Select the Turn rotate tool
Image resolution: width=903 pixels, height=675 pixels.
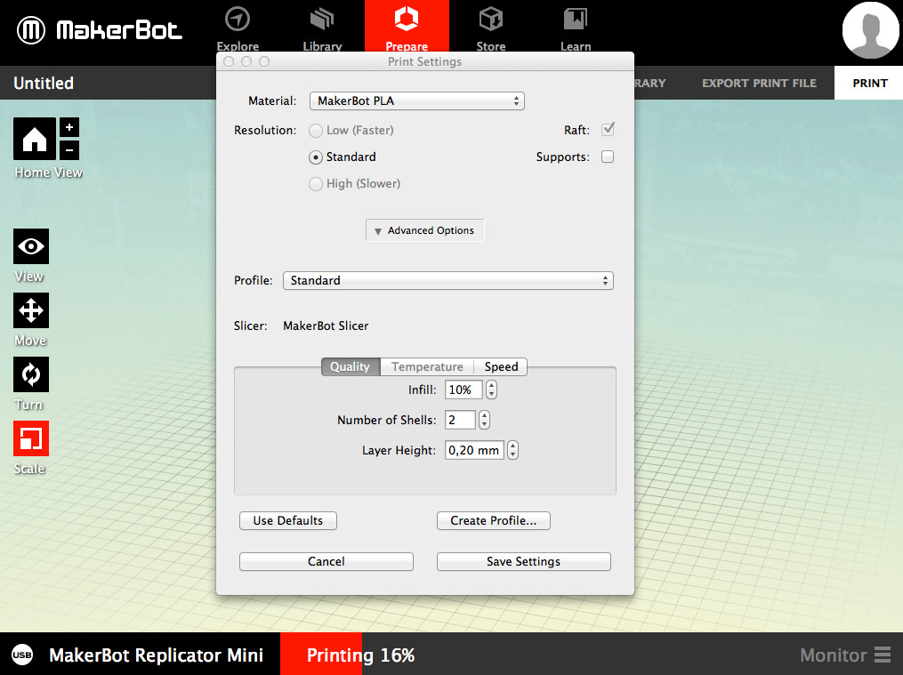(31, 374)
